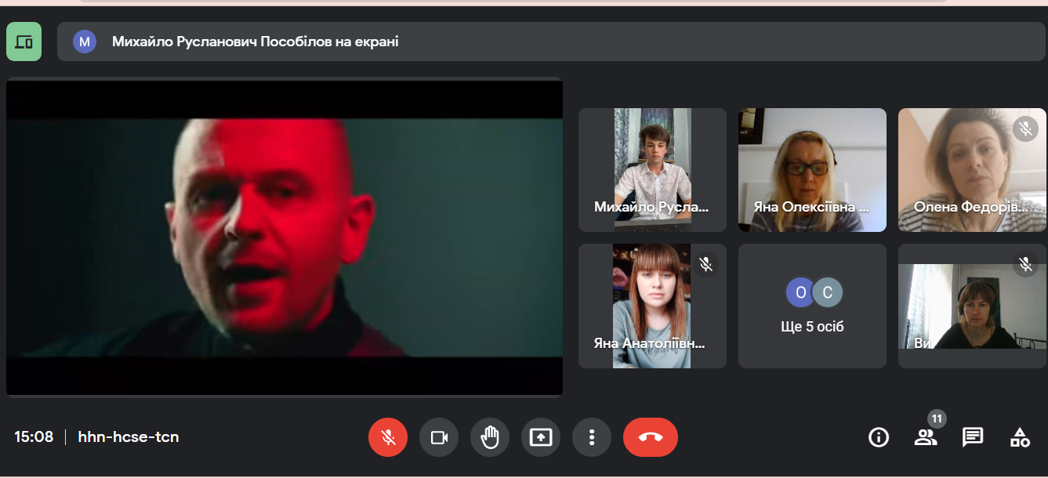Click the present screen icon
1048x478 pixels.
click(x=541, y=437)
